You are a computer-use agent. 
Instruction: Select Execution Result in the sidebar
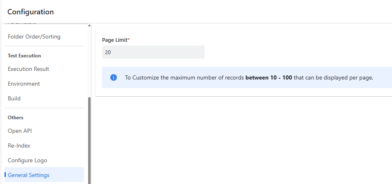pyautogui.click(x=28, y=69)
